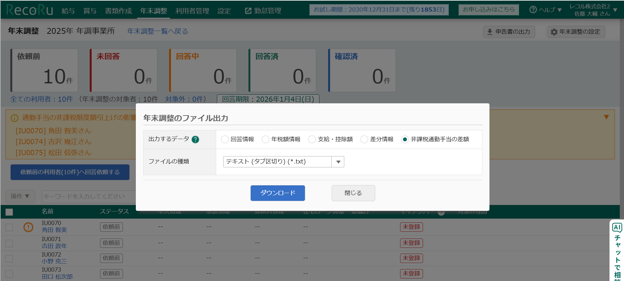The height and width of the screenshot is (281, 624).
Task: Click the info icon in the commuting allowance notice
Action: 15,118
